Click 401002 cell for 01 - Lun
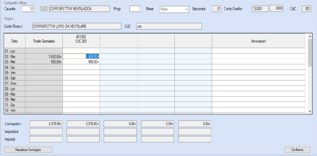 [x=81, y=51]
